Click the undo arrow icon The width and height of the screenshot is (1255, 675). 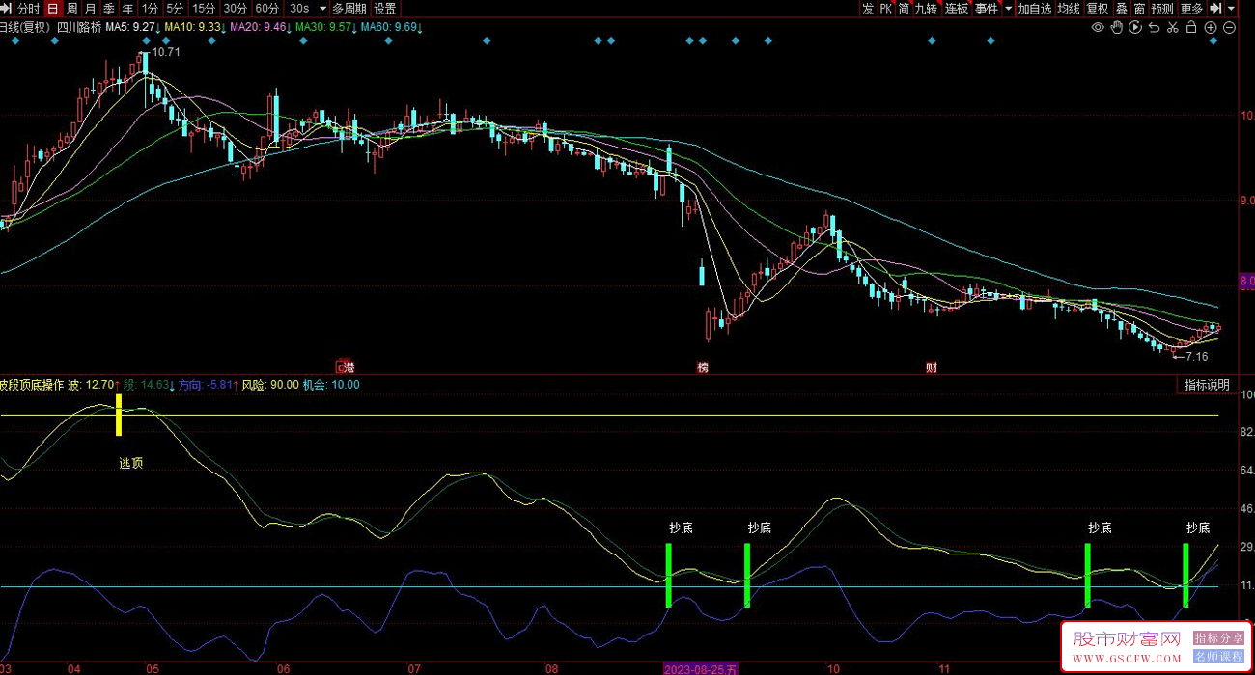tap(1153, 28)
